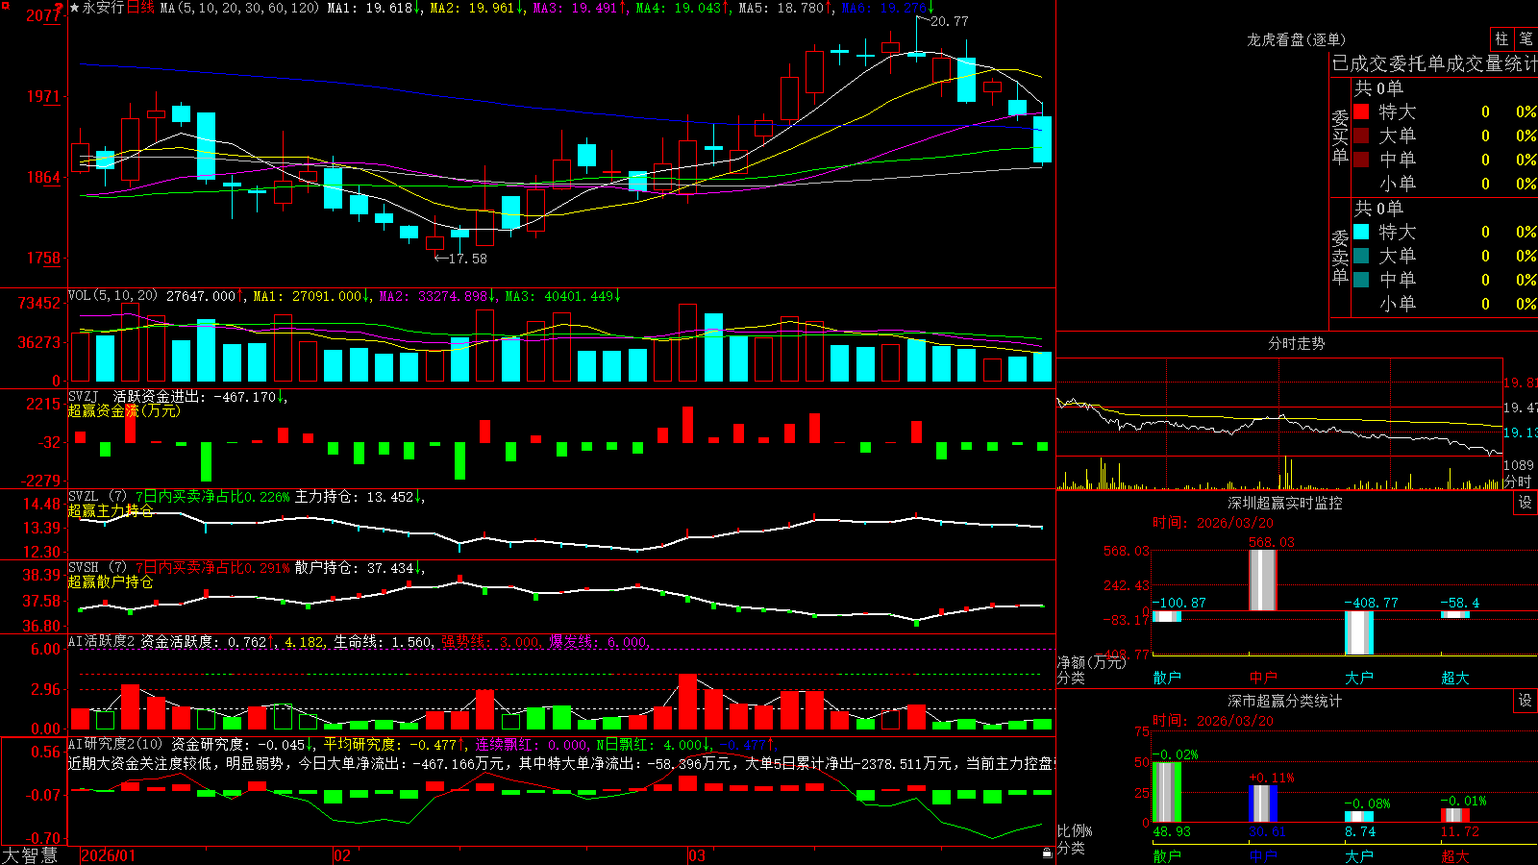Click the 永安行 stock name
Screen dimensions: 1538x865
103,8
